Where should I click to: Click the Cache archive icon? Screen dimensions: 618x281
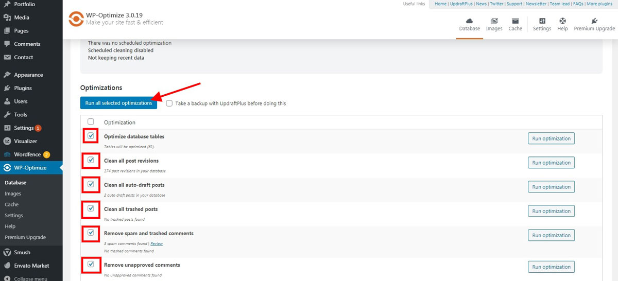(515, 21)
